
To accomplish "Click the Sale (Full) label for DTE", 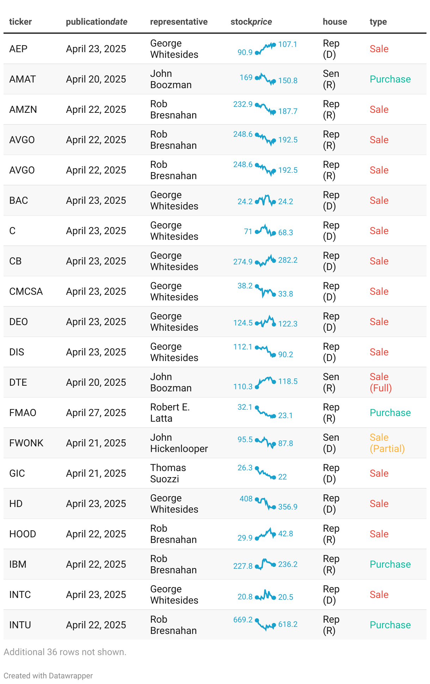I will [381, 382].
